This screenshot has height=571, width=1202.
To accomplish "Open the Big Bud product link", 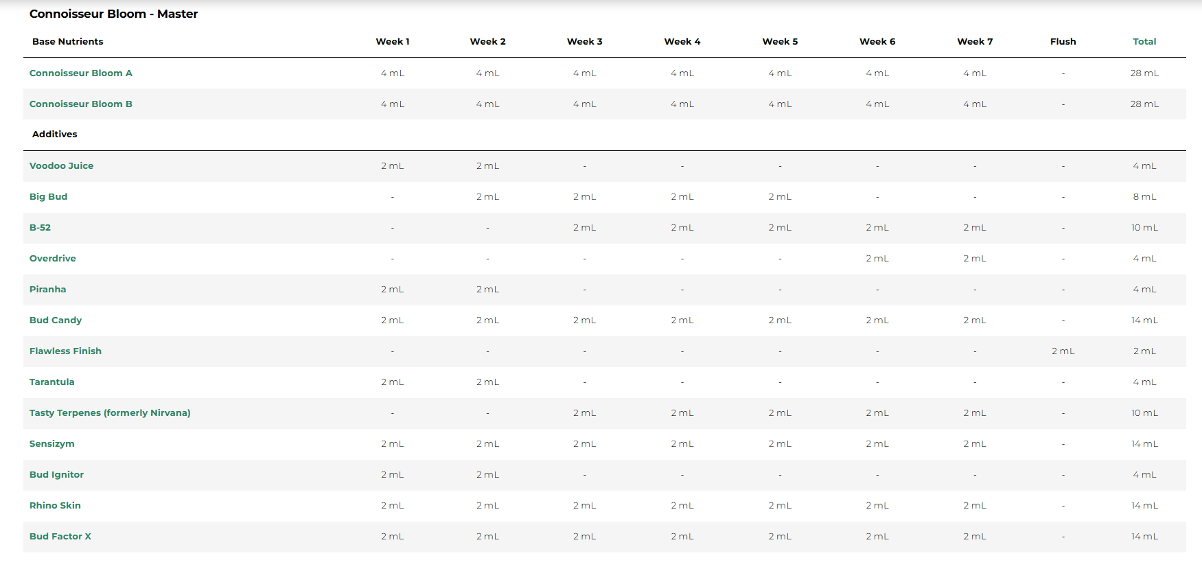I will coord(48,197).
